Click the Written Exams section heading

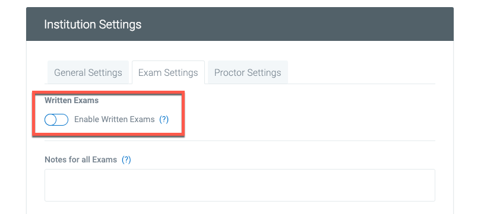pyautogui.click(x=72, y=100)
